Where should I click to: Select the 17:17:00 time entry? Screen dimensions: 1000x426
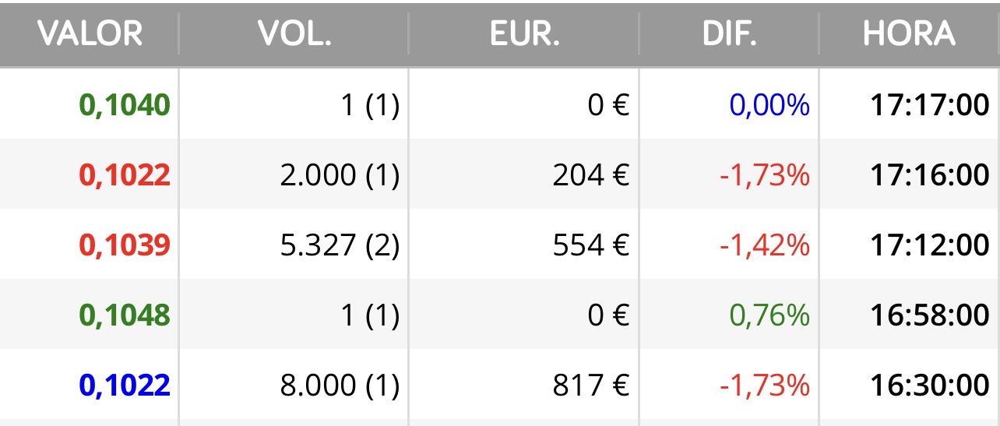coord(930,105)
